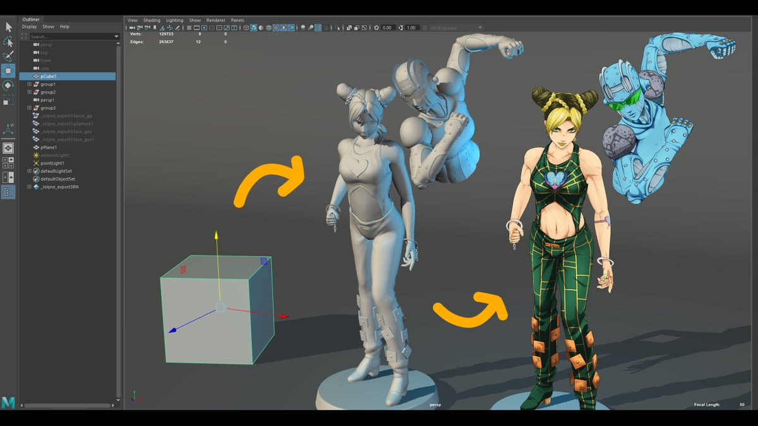The image size is (758, 426).
Task: Click the Bookmarks icon in panel toolbar
Action: pos(155,28)
